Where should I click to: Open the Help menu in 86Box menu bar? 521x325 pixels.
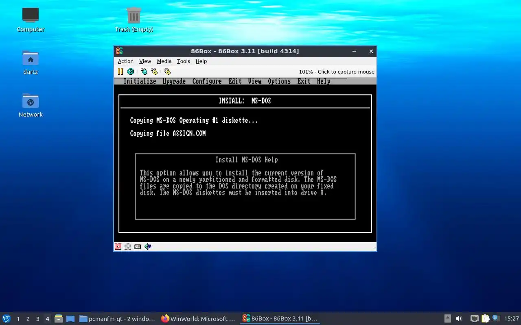pyautogui.click(x=201, y=61)
